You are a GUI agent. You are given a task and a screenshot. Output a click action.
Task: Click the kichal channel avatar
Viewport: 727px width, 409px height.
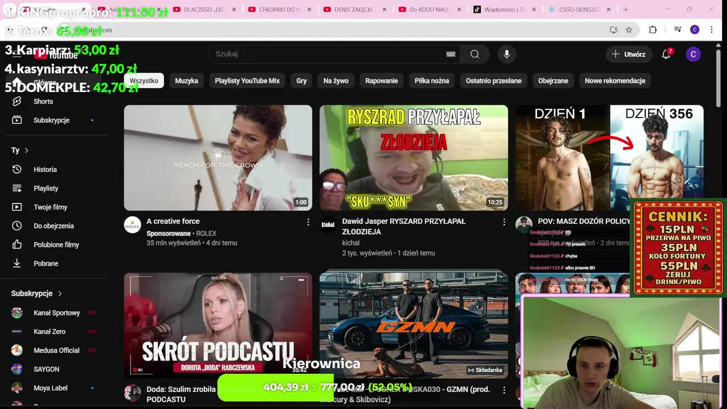point(328,225)
